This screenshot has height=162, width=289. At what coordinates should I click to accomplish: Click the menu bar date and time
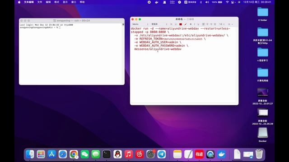(x=257, y=2)
